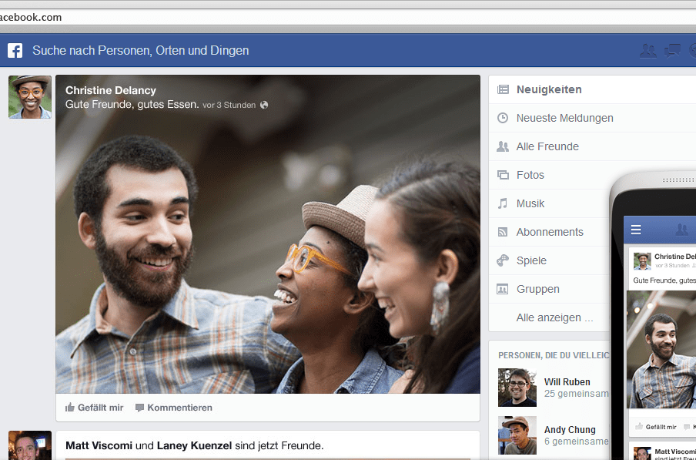
Task: Click the vor 3 Stunden timestamp
Action: (229, 106)
